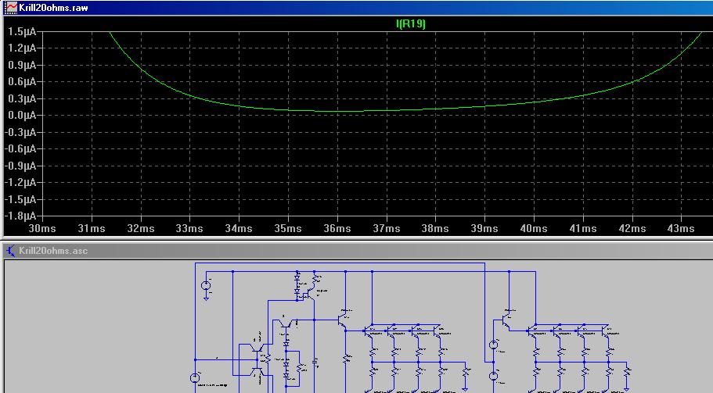
Task: Click the 43ms time axis label
Action: pos(681,228)
